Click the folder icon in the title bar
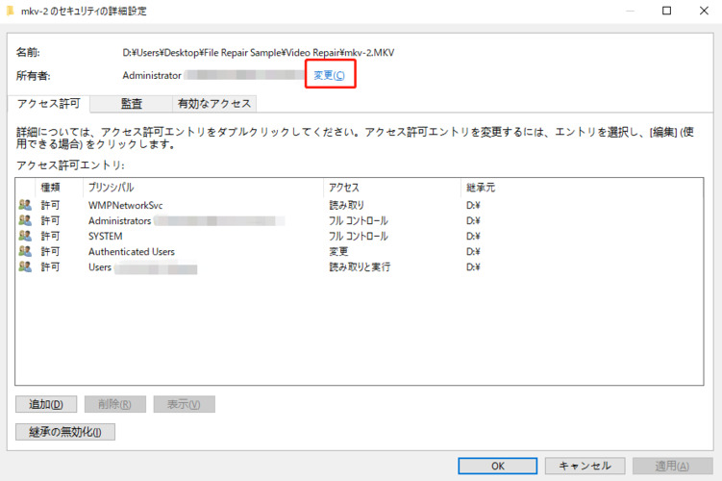Screen dimensions: 722x481 [11, 11]
